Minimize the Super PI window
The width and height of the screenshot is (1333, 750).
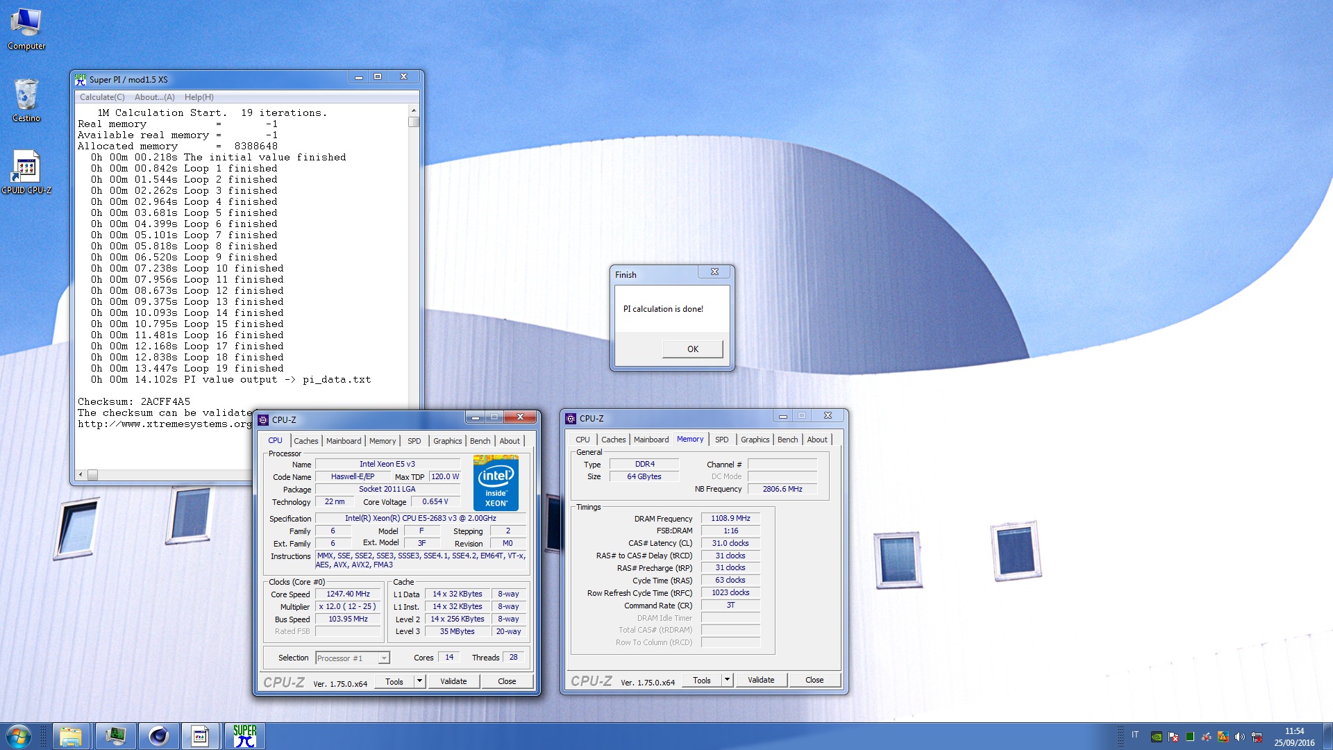pos(359,77)
